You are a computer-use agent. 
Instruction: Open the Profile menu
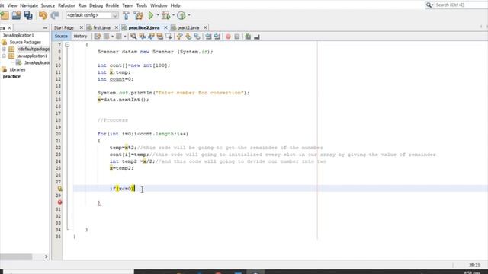click(112, 5)
